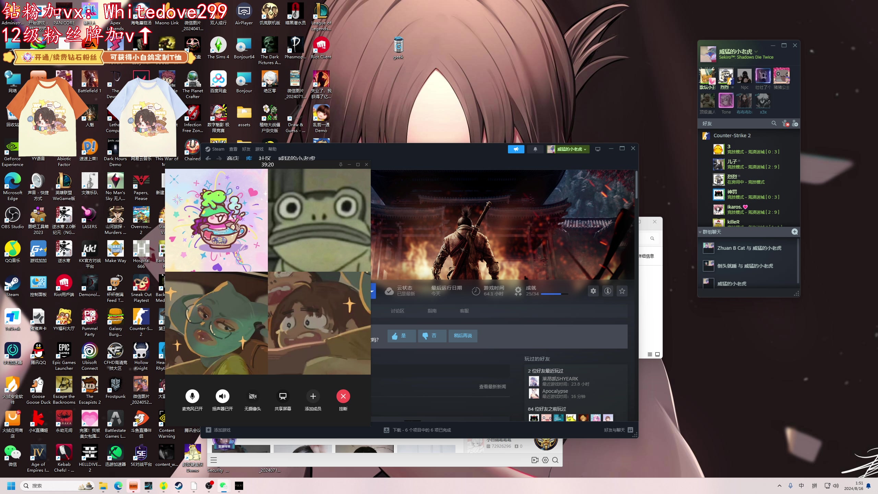Open the Steam downloads status
878x494 pixels.
point(417,430)
